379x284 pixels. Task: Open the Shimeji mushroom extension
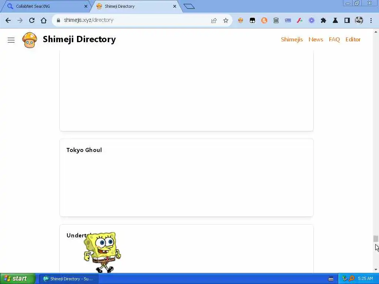point(241,21)
